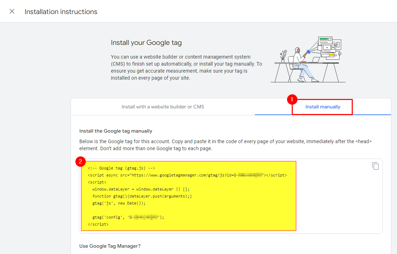The image size is (397, 254).
Task: Click the window.dataLayer code line
Action: (x=141, y=189)
